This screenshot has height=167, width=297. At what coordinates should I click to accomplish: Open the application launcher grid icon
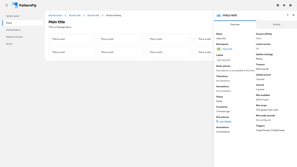pyautogui.click(x=278, y=5)
